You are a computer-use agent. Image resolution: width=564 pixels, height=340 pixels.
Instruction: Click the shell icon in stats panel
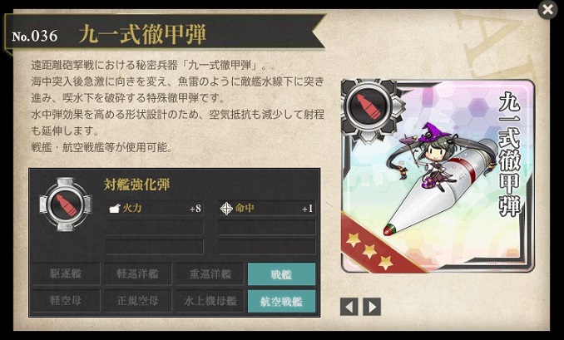(x=66, y=204)
